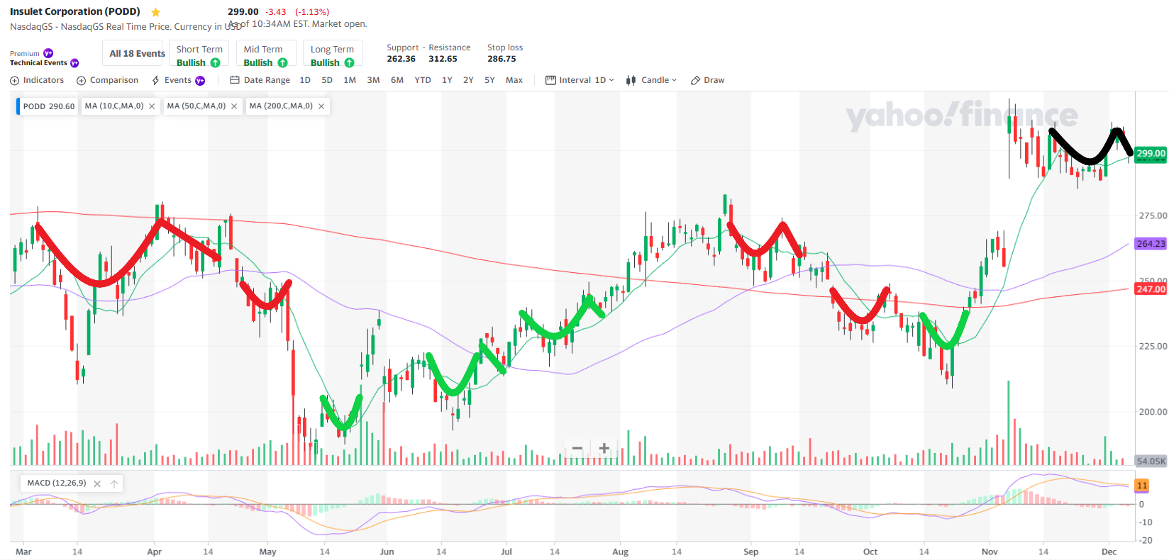Select the 1D date range
This screenshot has height=560, width=1169.
pyautogui.click(x=305, y=80)
